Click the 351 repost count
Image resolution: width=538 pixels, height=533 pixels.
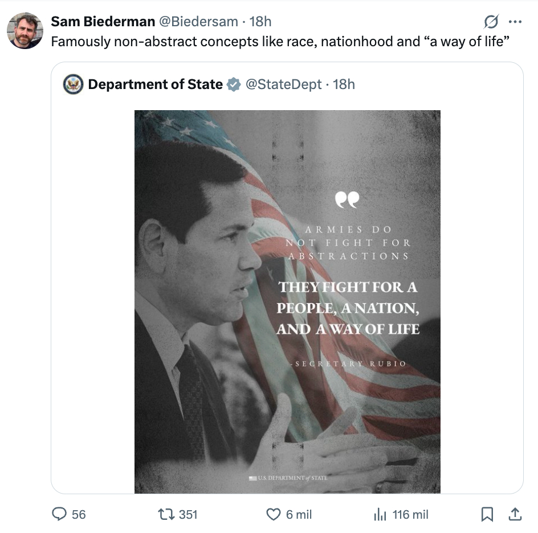[188, 514]
